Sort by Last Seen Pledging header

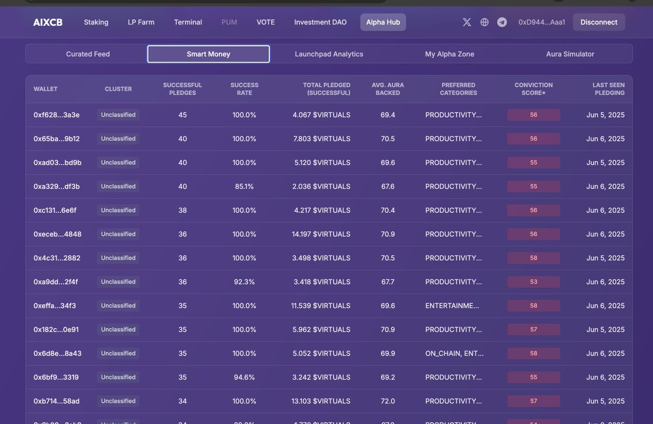click(608, 89)
